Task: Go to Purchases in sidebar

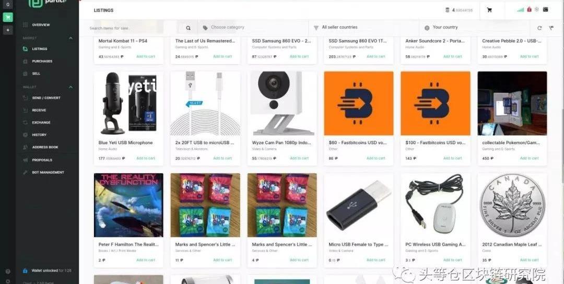Action: [x=42, y=61]
